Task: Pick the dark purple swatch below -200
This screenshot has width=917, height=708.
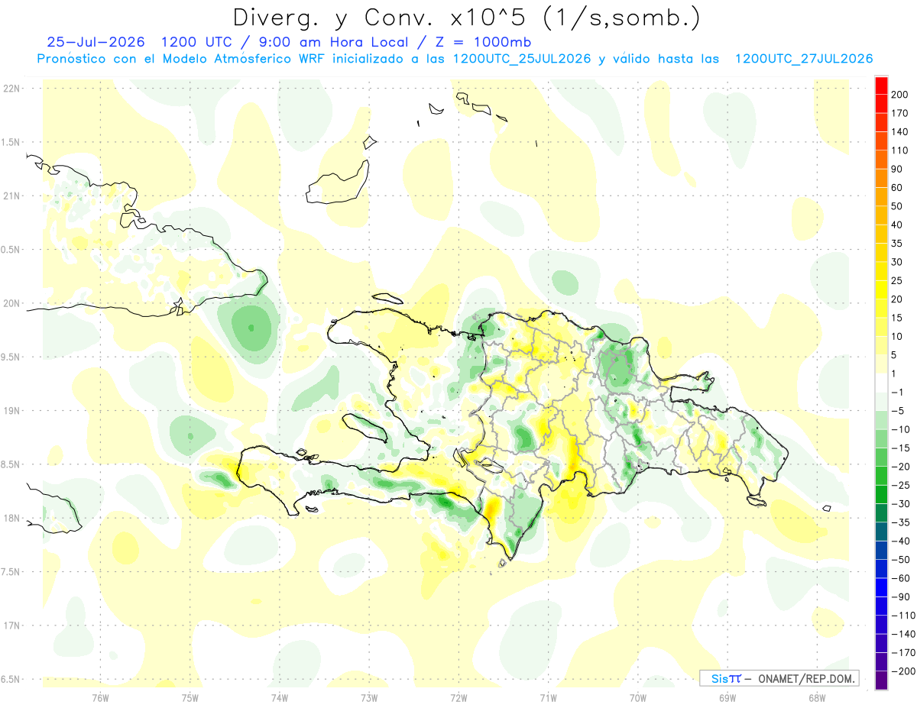Action: click(881, 680)
